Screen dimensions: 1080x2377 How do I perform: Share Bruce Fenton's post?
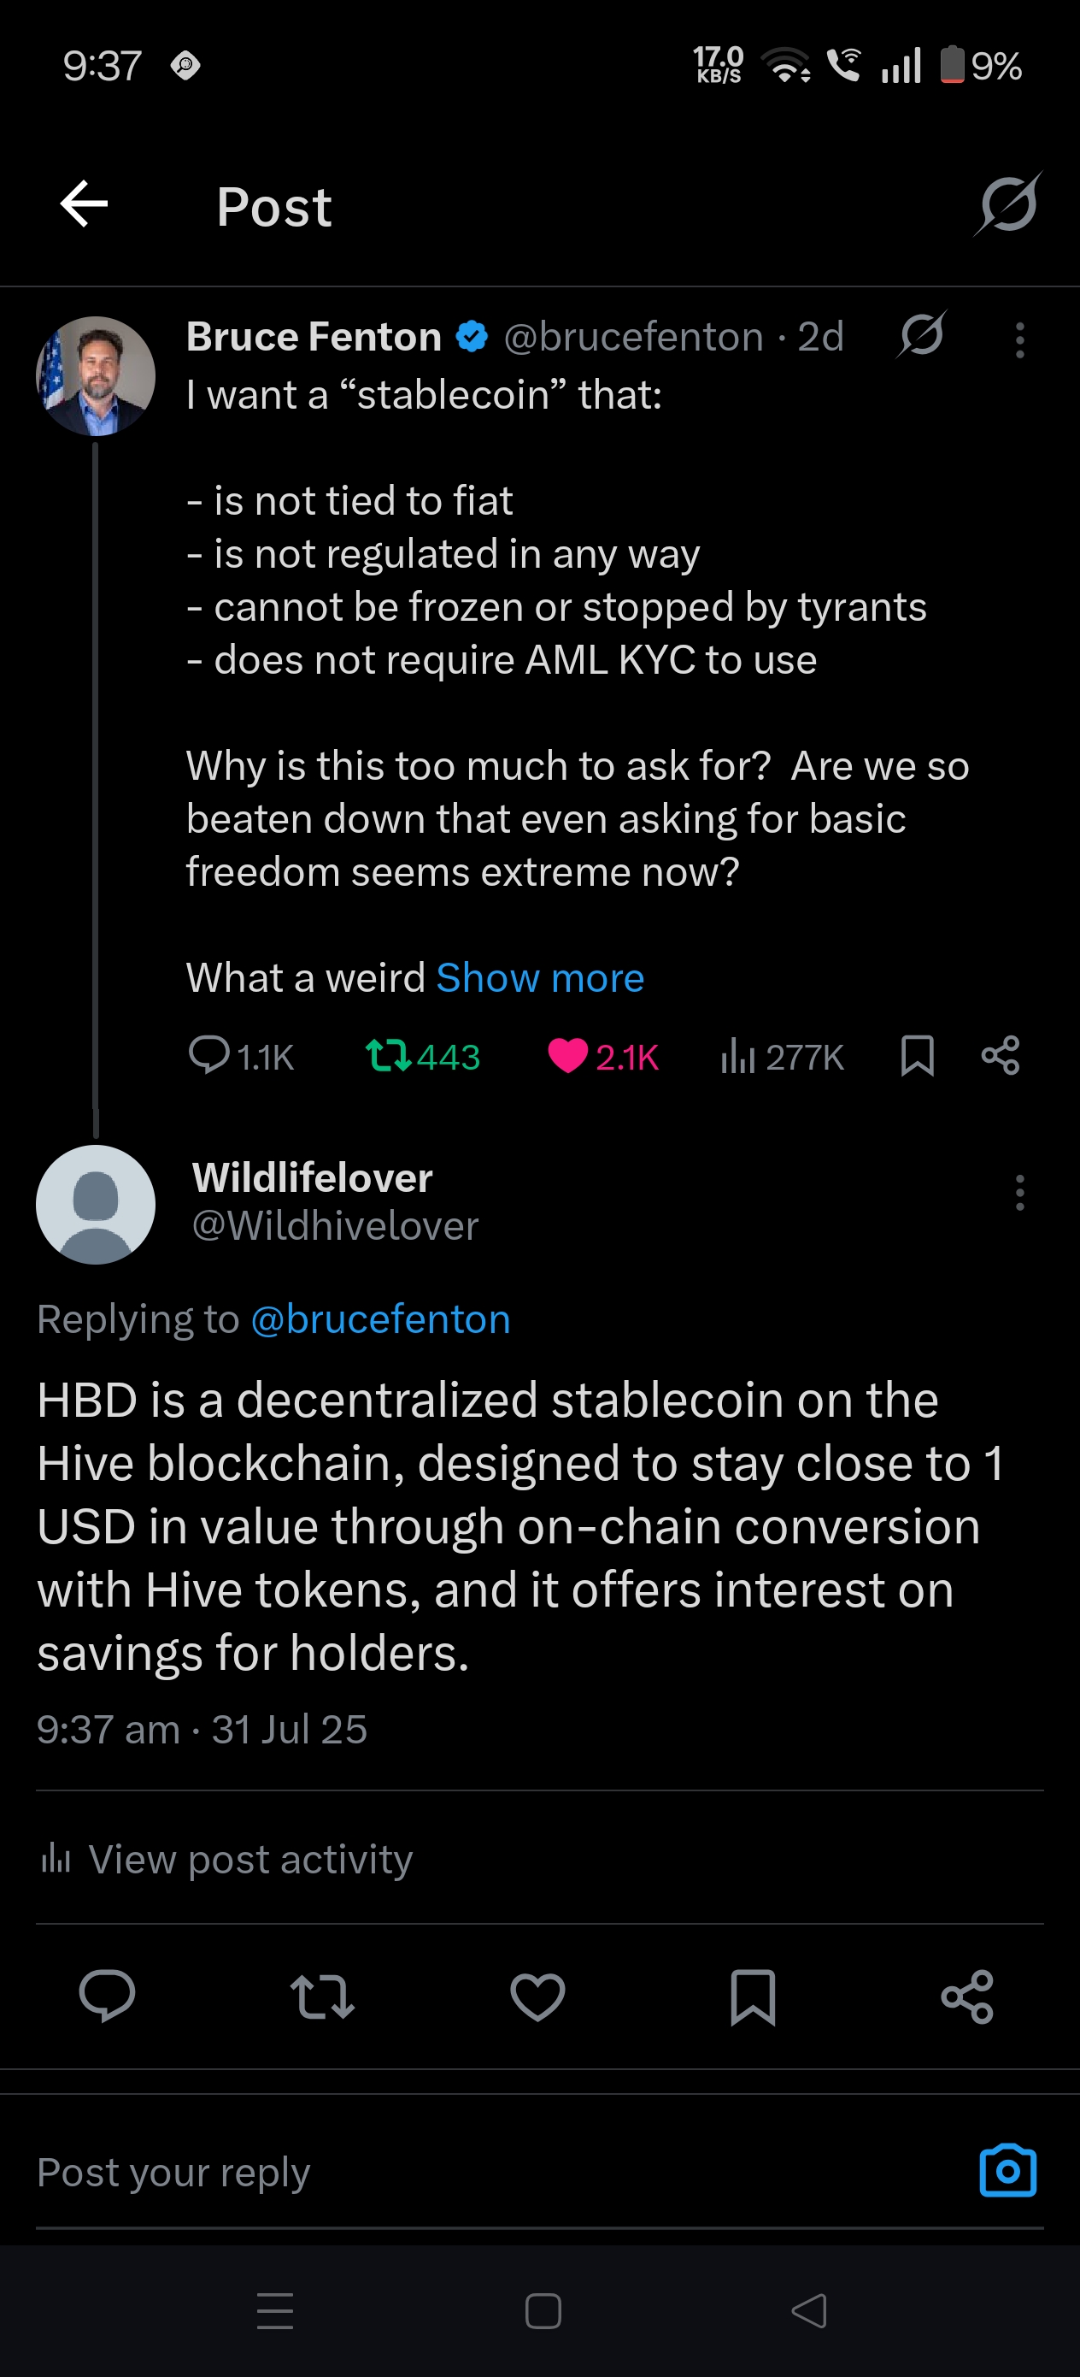click(1001, 1056)
